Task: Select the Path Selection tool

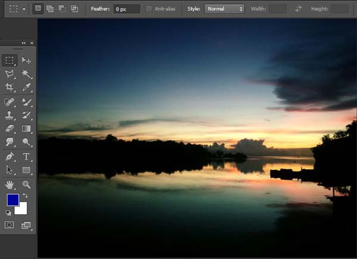Action: pyautogui.click(x=10, y=170)
